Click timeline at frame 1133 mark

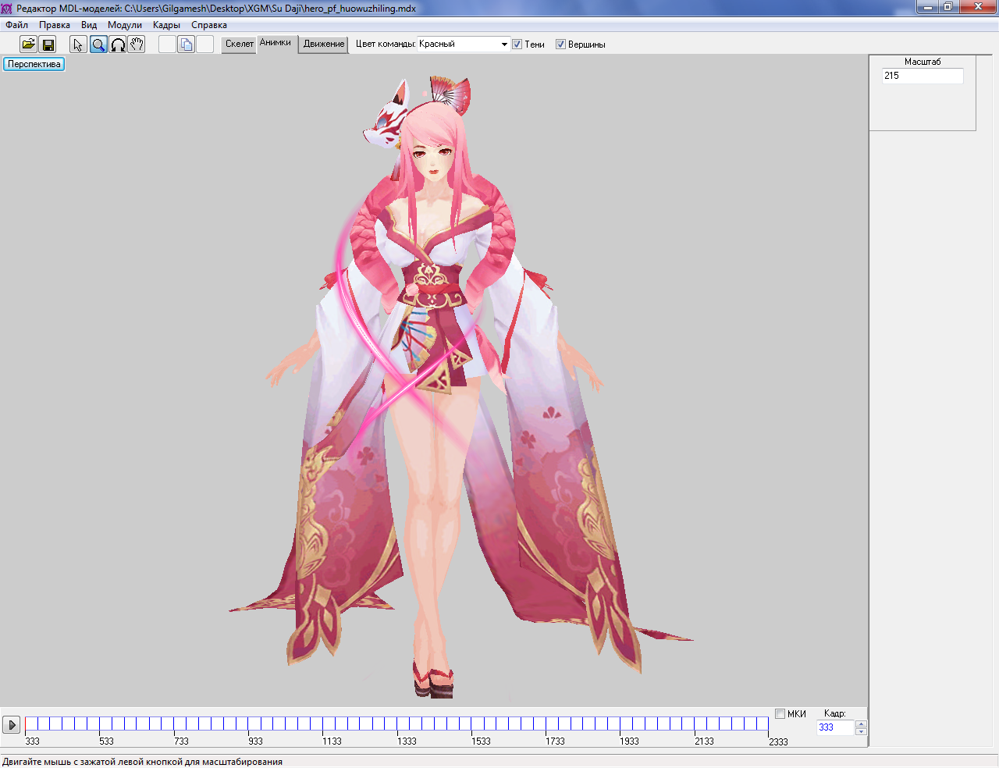click(x=323, y=724)
